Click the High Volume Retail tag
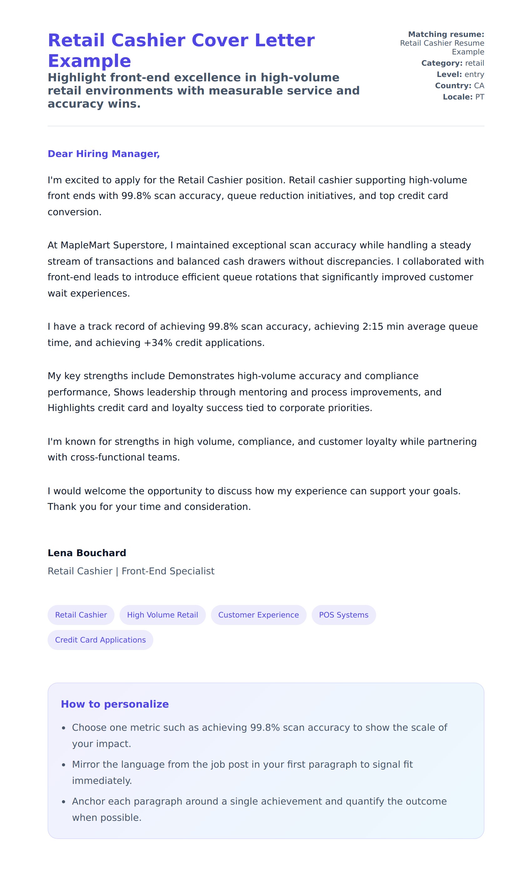 point(162,615)
